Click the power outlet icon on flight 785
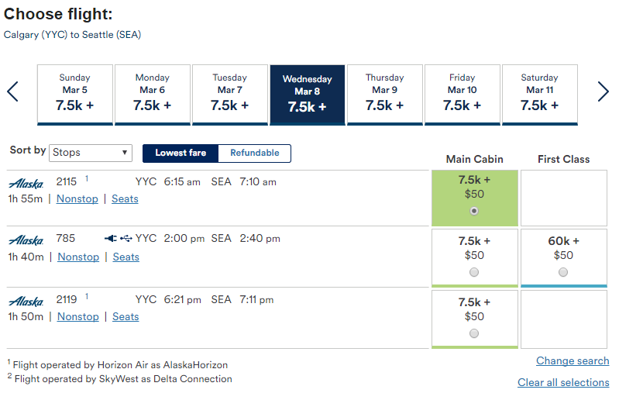 tap(111, 238)
